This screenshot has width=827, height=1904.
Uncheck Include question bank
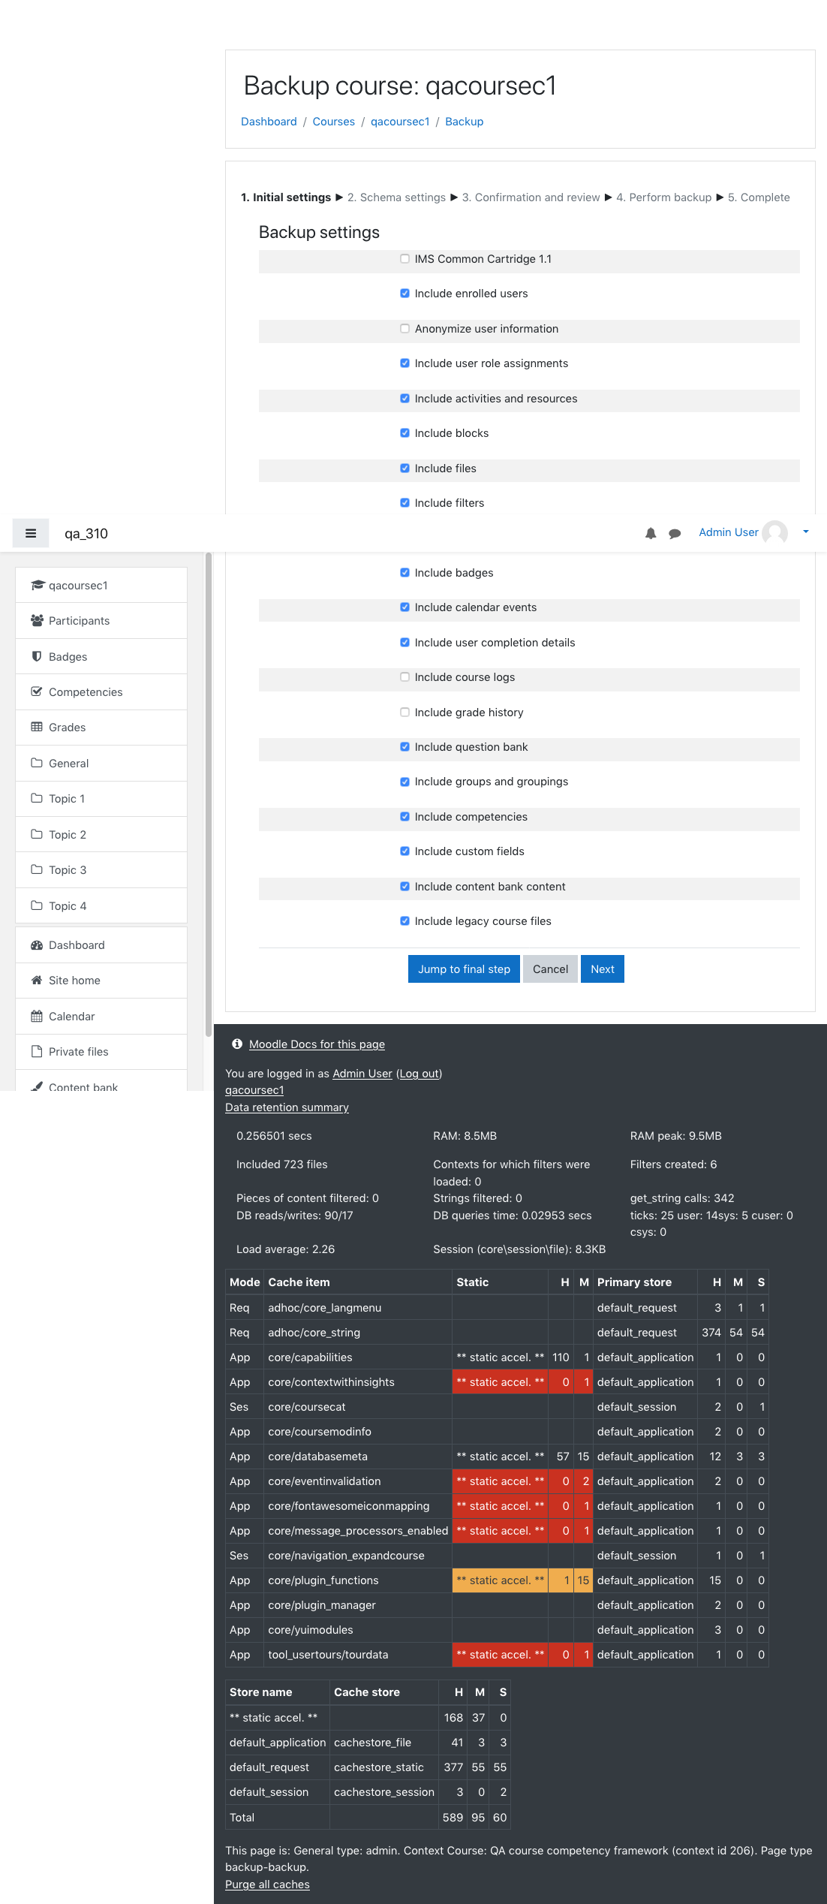tap(404, 747)
